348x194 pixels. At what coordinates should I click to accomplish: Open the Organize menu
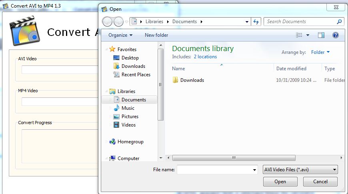click(120, 35)
